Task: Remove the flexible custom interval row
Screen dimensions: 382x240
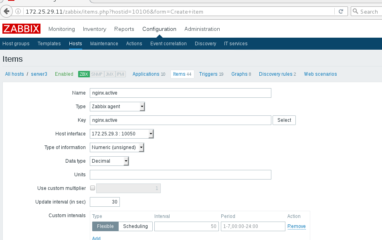Action: pyautogui.click(x=297, y=226)
